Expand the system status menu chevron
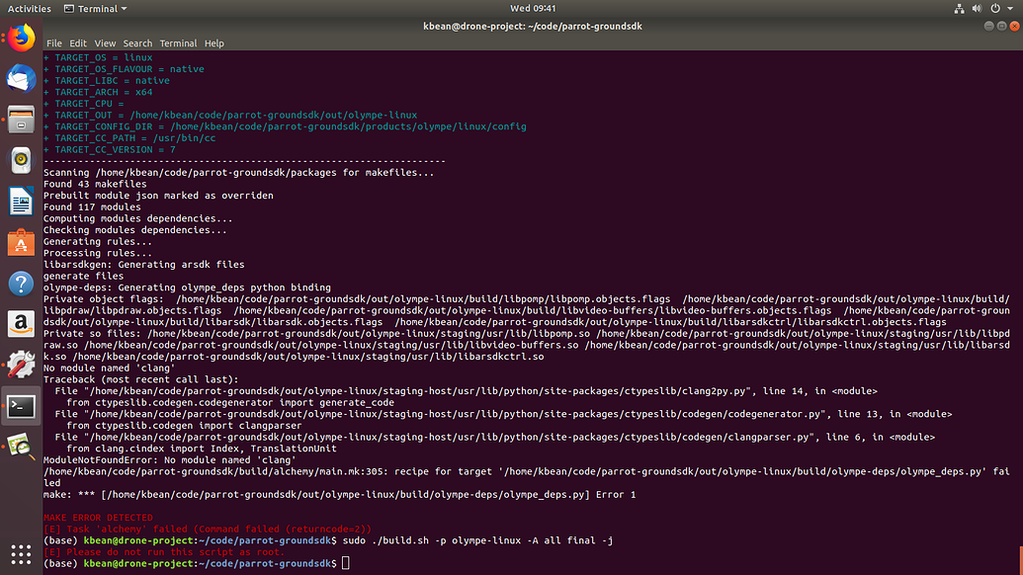The image size is (1023, 575). coord(1009,8)
